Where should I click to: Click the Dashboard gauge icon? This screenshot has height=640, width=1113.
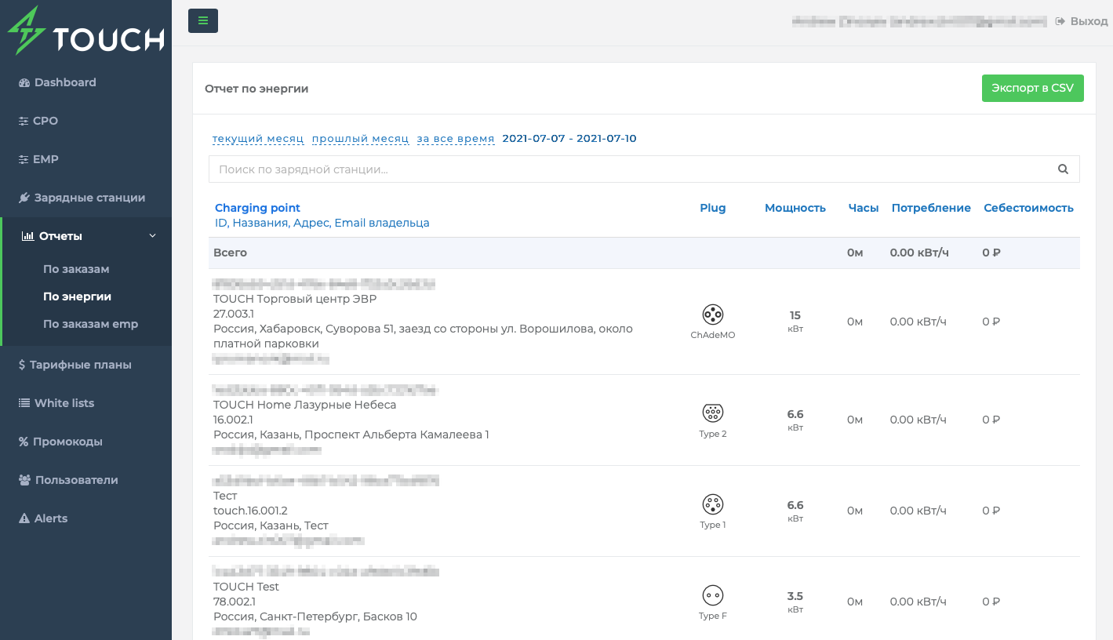[x=24, y=82]
